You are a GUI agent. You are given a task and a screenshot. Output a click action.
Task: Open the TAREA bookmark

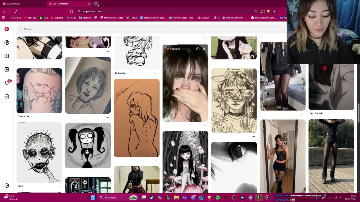(x=132, y=18)
